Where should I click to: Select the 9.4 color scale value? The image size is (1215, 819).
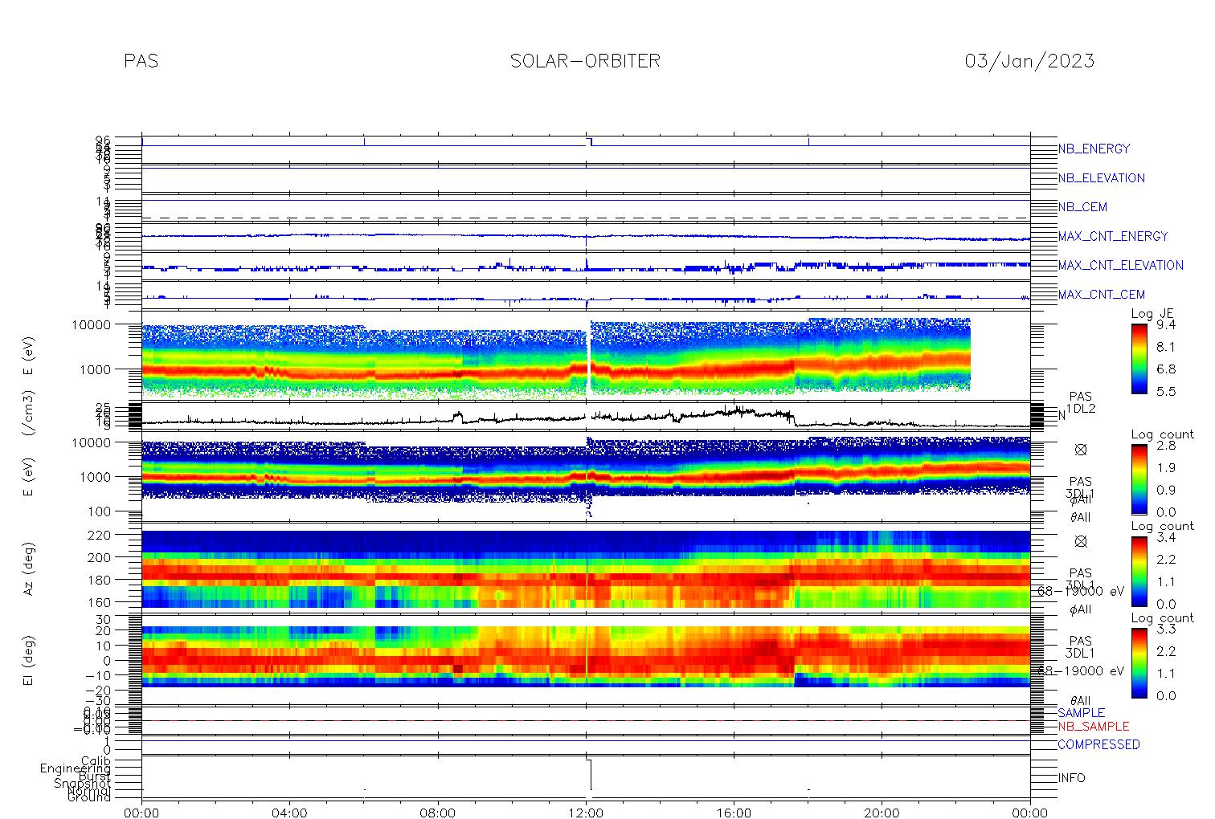(x=1165, y=325)
